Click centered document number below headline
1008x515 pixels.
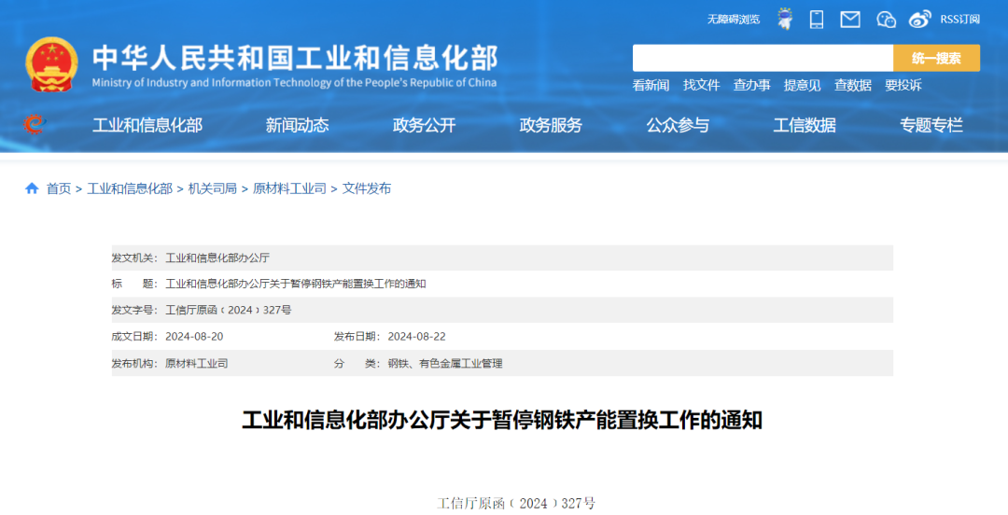(x=516, y=503)
